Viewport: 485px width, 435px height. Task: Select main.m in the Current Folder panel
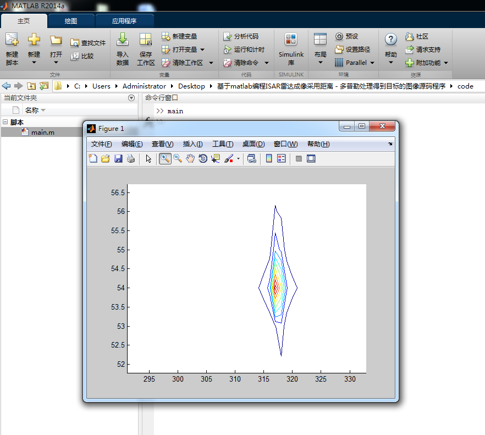(x=43, y=133)
